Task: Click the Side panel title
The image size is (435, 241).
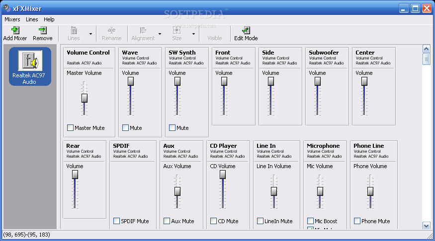Action: [268, 53]
